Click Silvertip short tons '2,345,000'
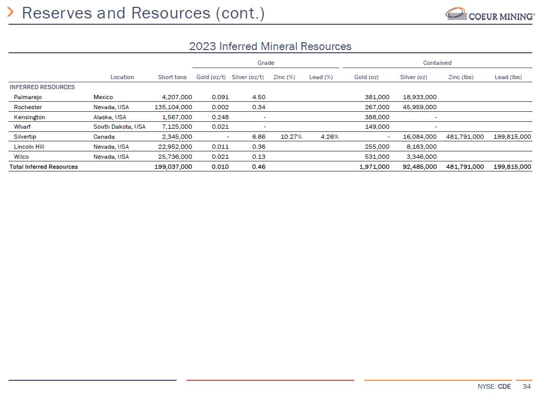 [177, 137]
